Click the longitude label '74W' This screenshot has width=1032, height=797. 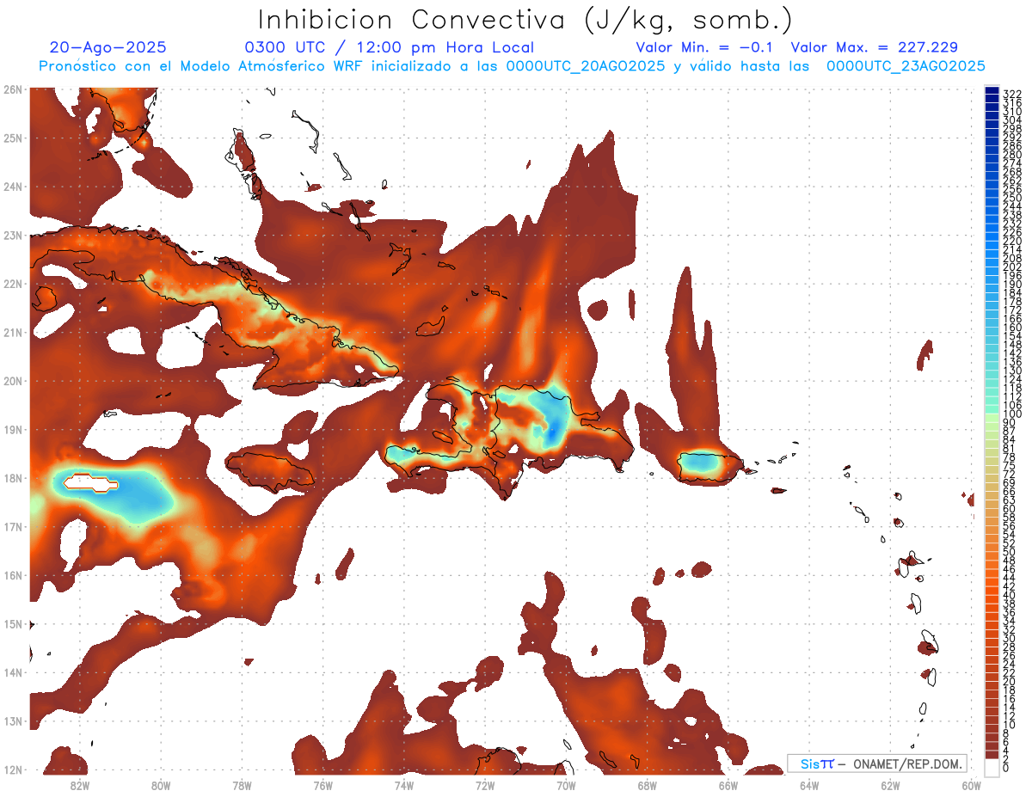tap(403, 785)
